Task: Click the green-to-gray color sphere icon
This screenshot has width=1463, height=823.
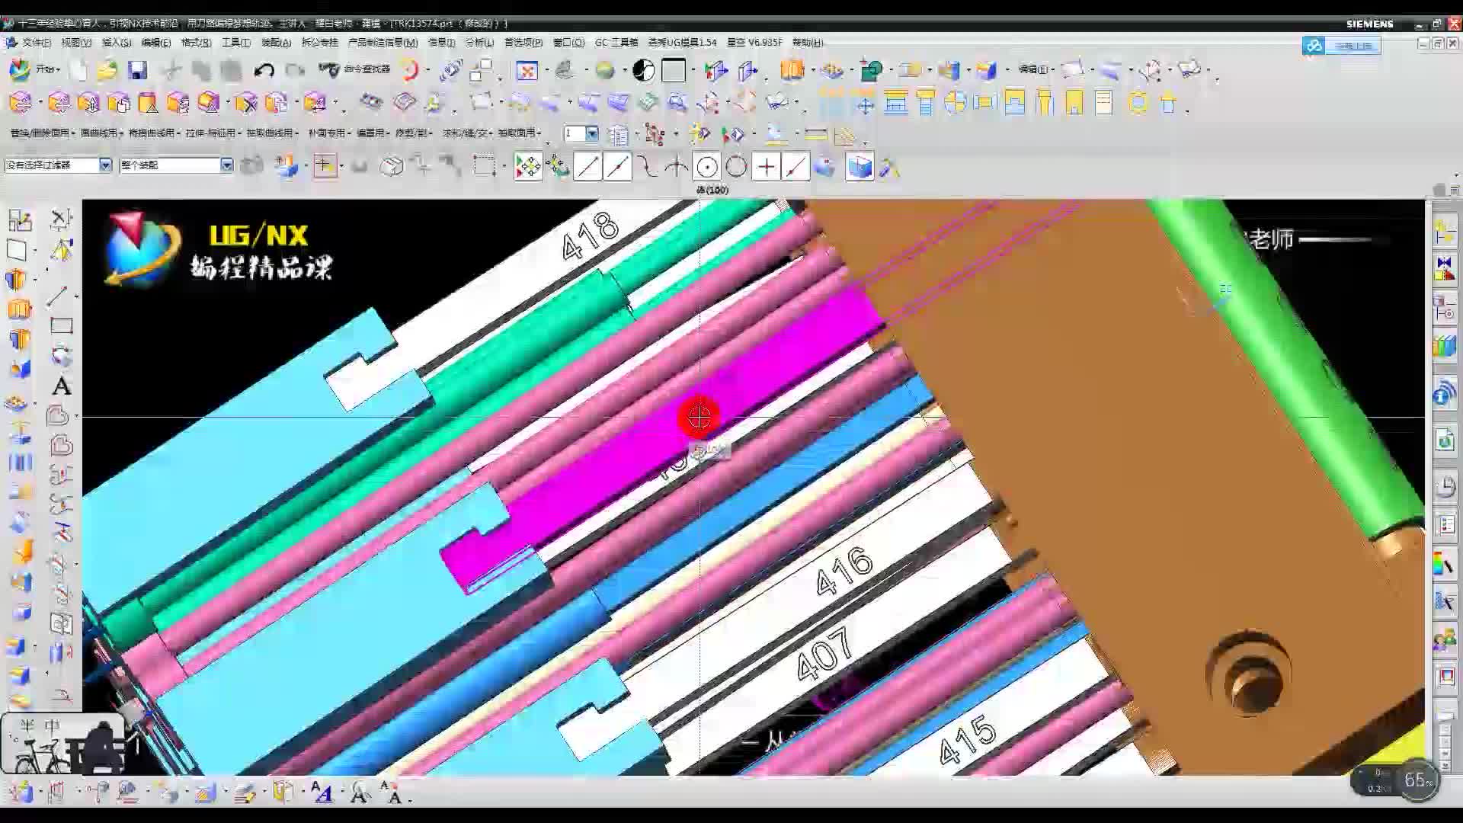Action: point(605,71)
